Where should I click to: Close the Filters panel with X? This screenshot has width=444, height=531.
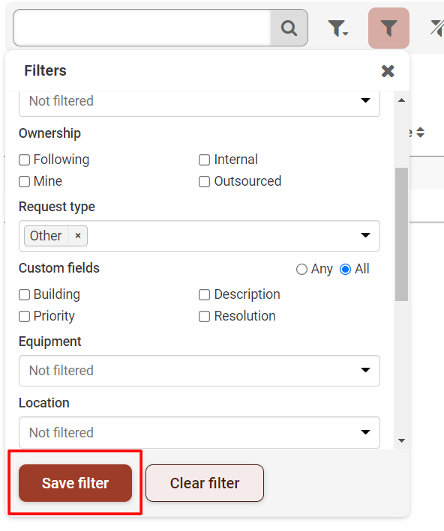(x=388, y=71)
